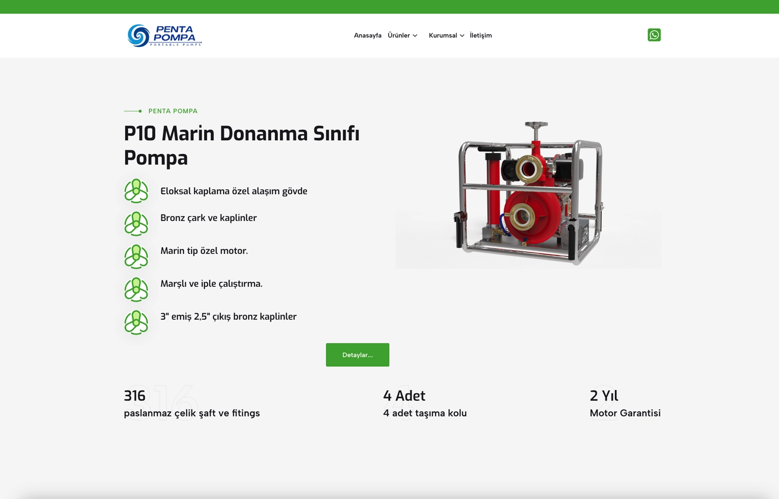
Task: Click propeller icon beside Eloksal kaplama text
Action: [136, 191]
